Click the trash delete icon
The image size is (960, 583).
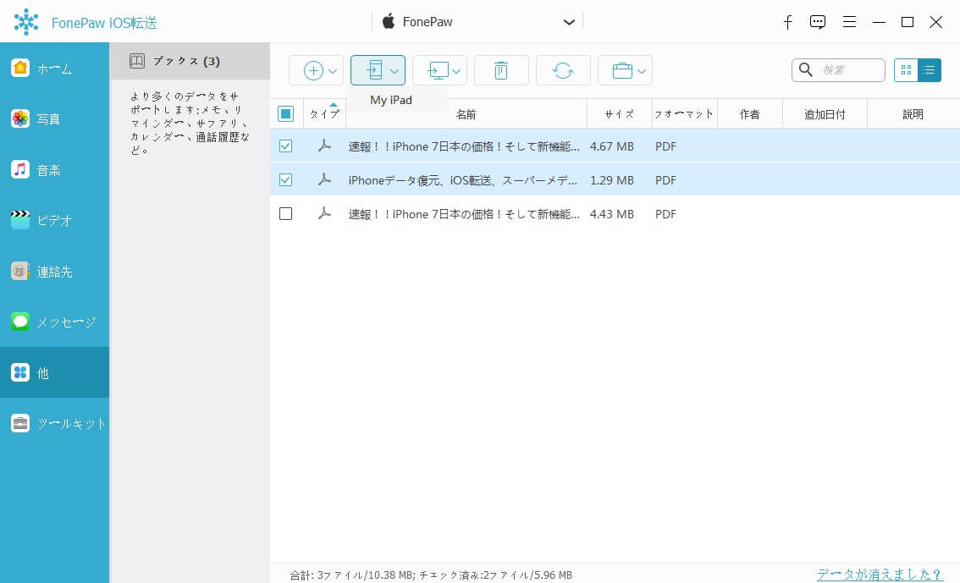point(501,70)
